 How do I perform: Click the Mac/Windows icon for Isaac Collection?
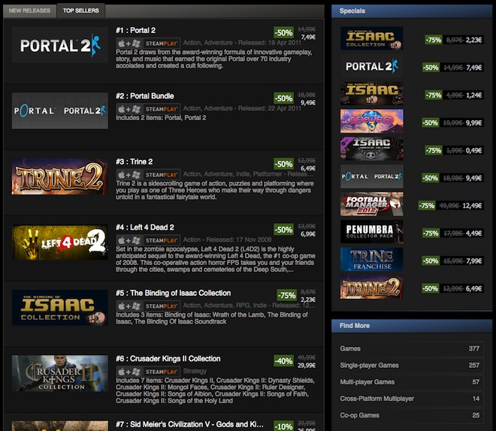[129, 306]
